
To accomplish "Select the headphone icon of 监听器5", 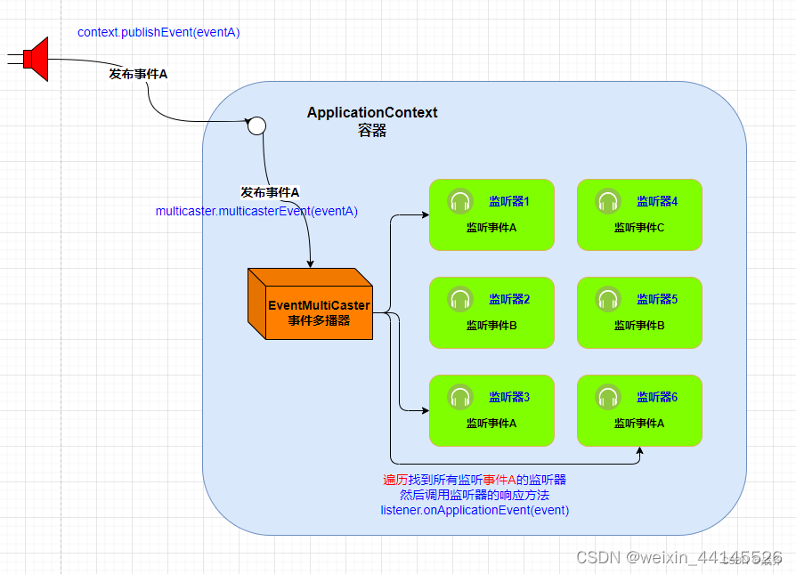I will 608,299.
